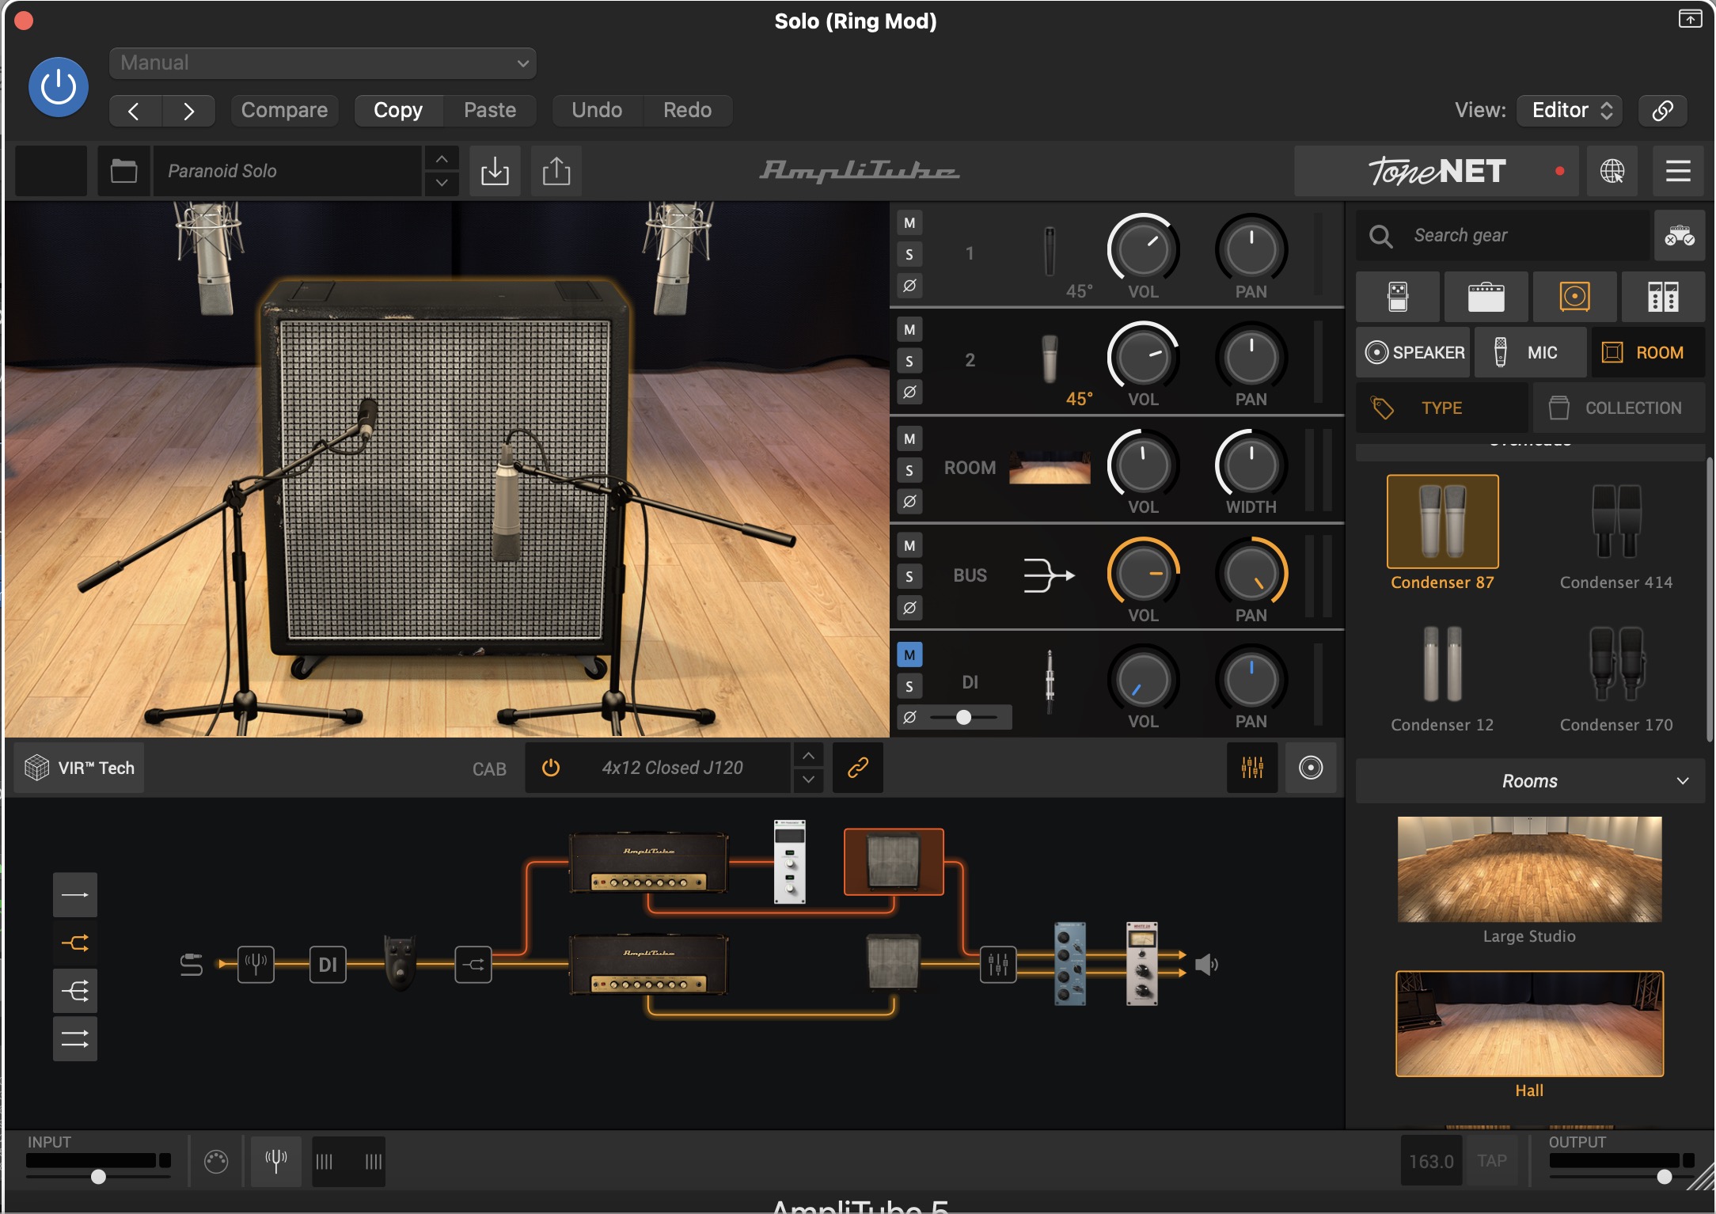Click the save preset download icon

495,171
